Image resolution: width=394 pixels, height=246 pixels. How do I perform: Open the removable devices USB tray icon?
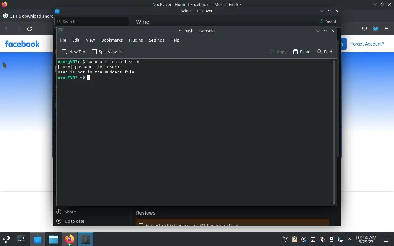(331, 239)
